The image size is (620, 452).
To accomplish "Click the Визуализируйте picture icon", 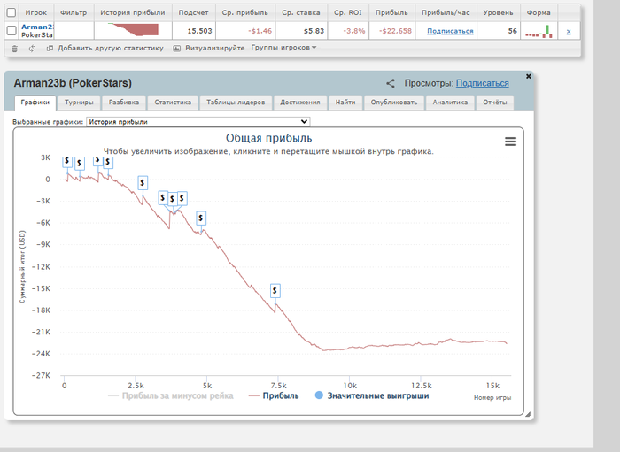I will [x=177, y=48].
